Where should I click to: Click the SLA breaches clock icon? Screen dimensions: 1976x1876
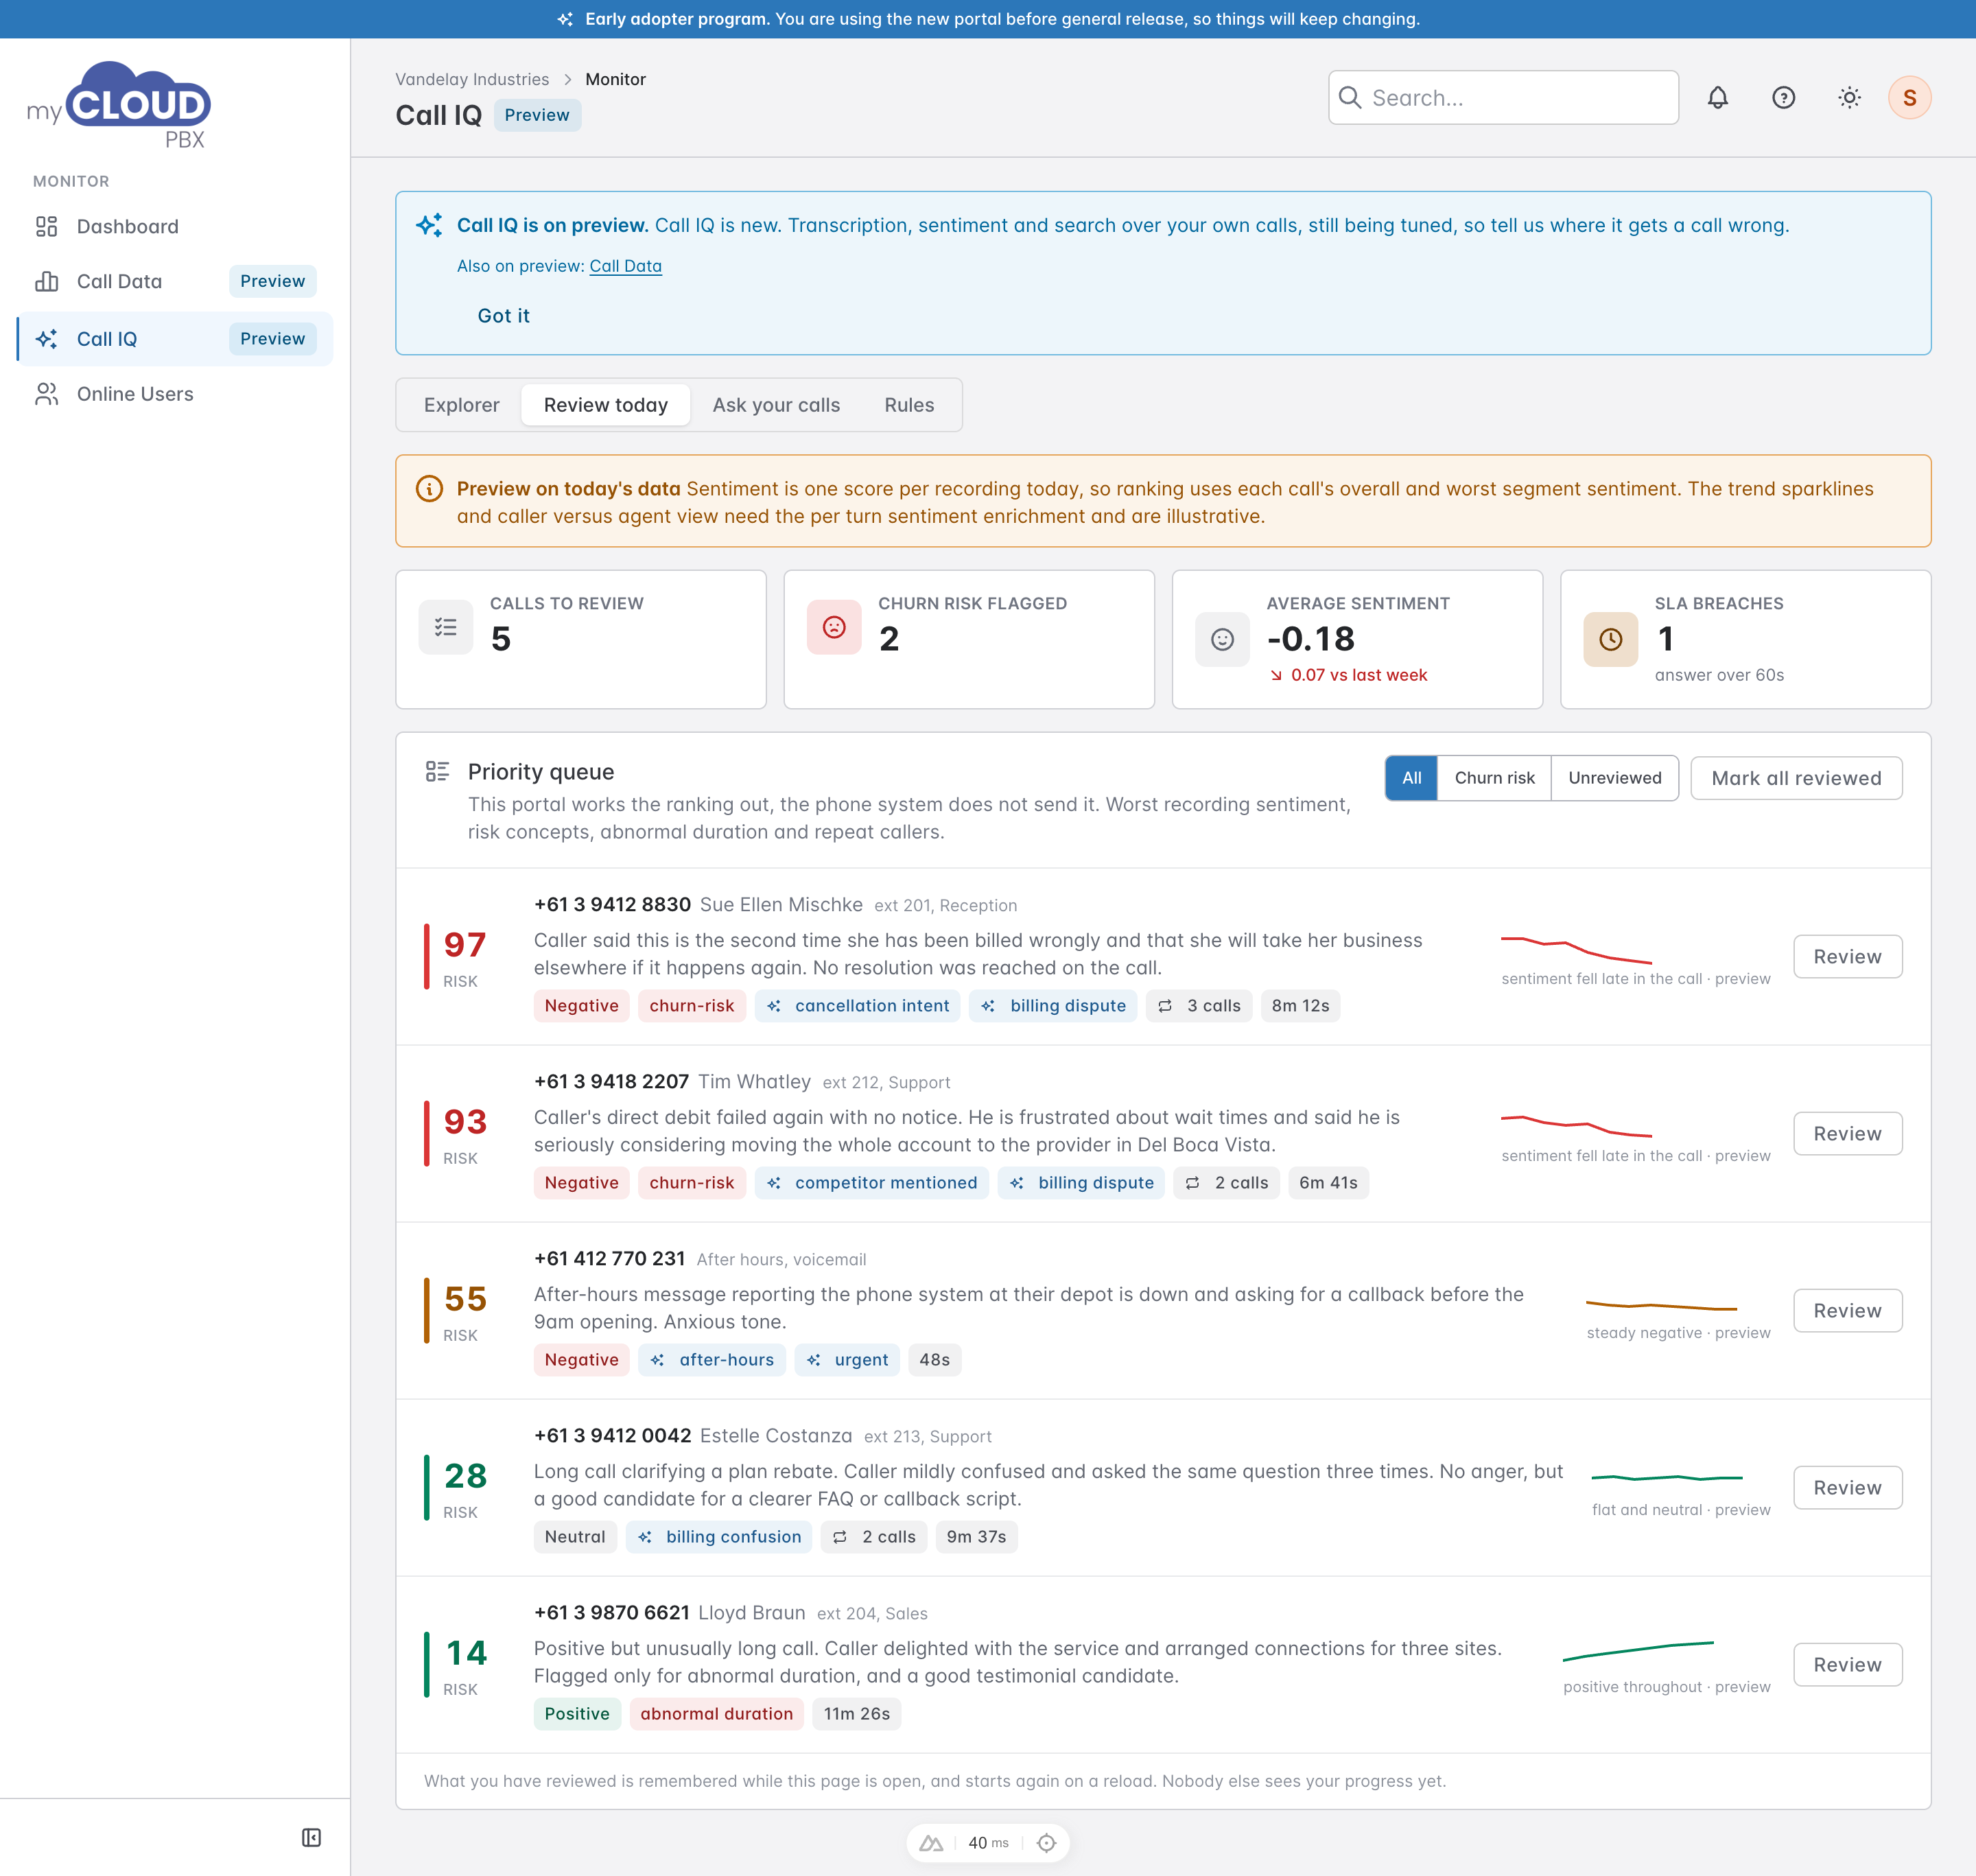click(1610, 640)
